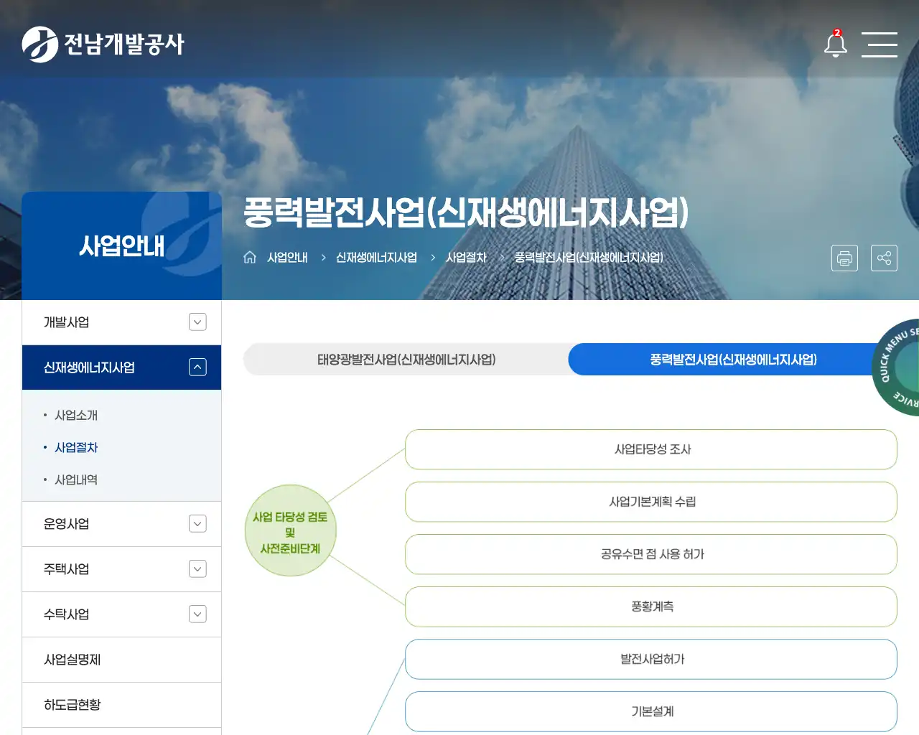This screenshot has width=919, height=735.
Task: Switch to 태양광발전사업 tab
Action: pyautogui.click(x=406, y=360)
